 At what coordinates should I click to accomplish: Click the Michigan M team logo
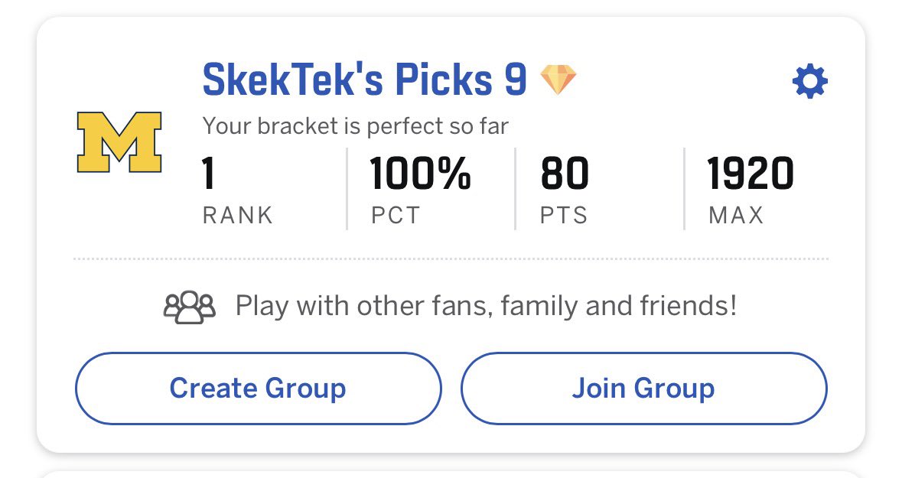tap(119, 142)
